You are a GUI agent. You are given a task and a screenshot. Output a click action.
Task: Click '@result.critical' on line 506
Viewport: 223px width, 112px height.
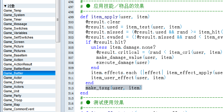coord(118,52)
